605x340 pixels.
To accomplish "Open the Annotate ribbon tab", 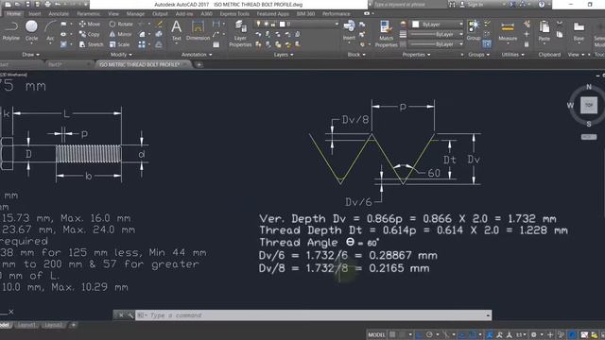I will coord(59,14).
